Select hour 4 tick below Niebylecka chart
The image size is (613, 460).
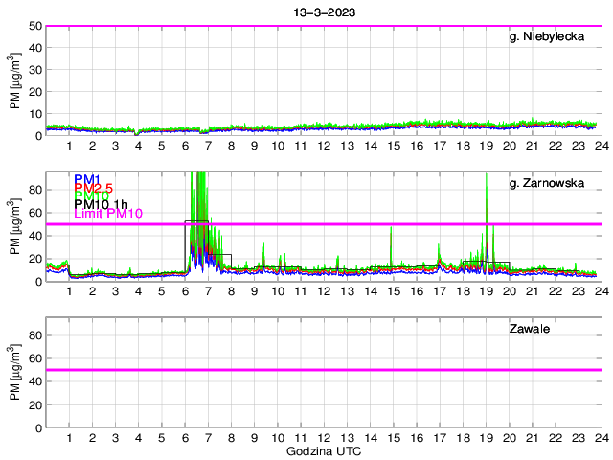tap(138, 146)
